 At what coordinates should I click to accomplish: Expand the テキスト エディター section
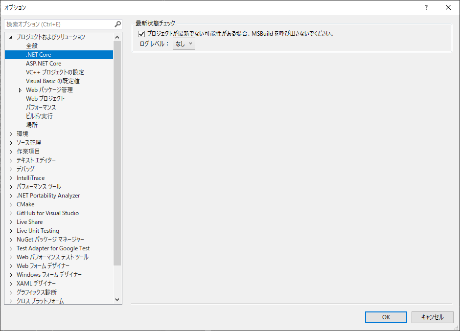[x=11, y=160]
